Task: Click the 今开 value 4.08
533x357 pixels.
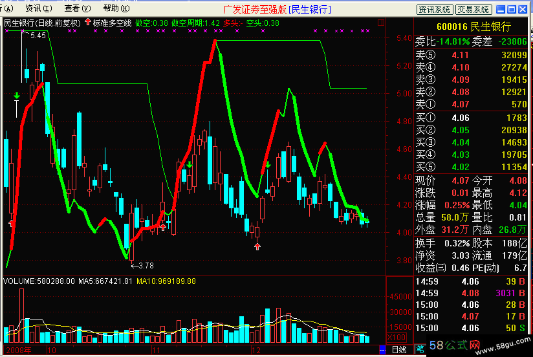Action: [518, 180]
